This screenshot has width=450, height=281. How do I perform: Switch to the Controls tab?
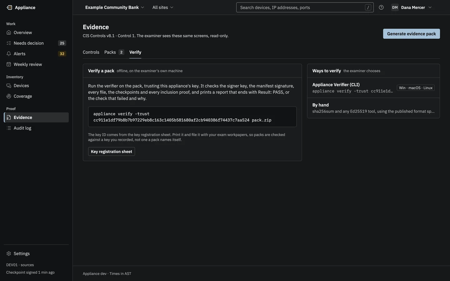[x=91, y=52]
